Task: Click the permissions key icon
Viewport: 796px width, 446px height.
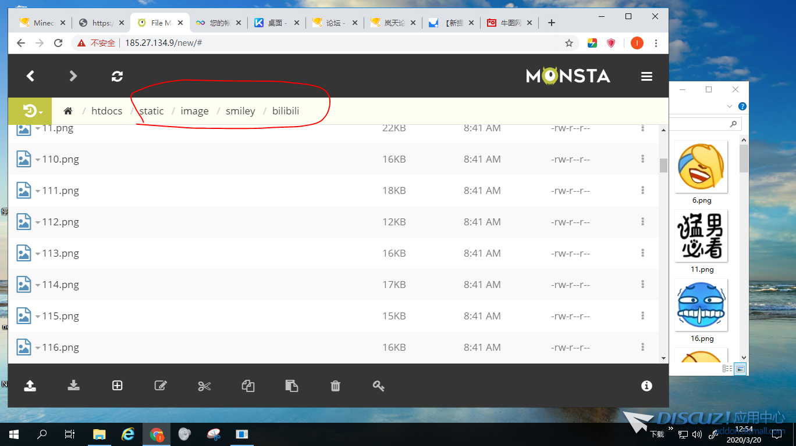Action: point(379,386)
